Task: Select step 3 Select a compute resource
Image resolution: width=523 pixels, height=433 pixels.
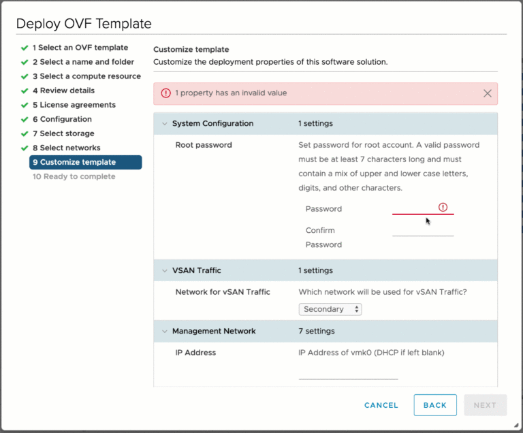Action: [x=86, y=76]
